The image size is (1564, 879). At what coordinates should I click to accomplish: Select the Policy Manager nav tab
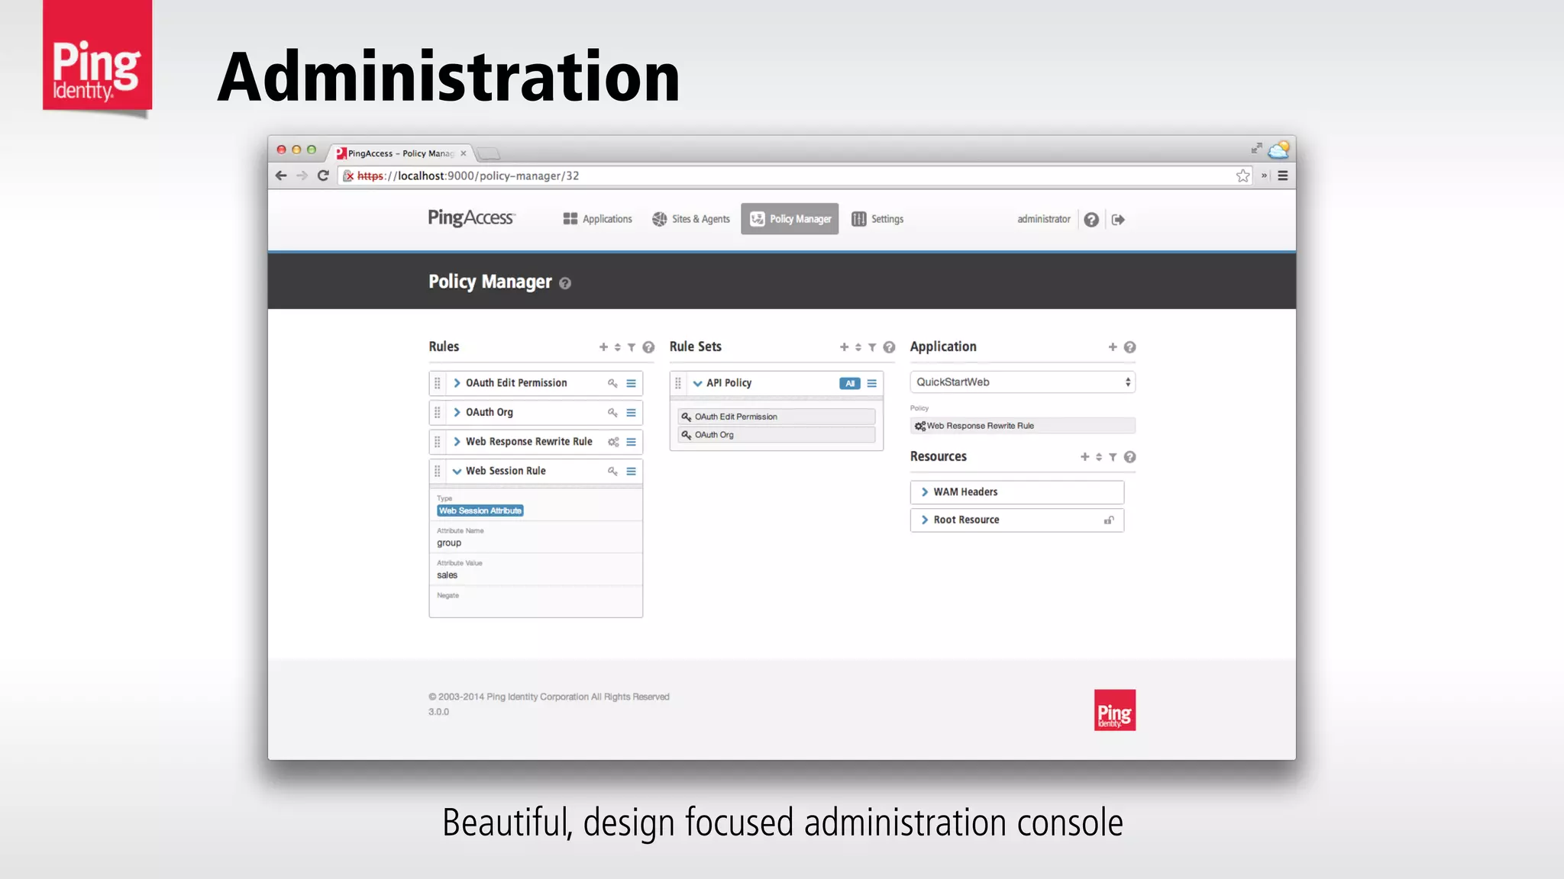(790, 219)
